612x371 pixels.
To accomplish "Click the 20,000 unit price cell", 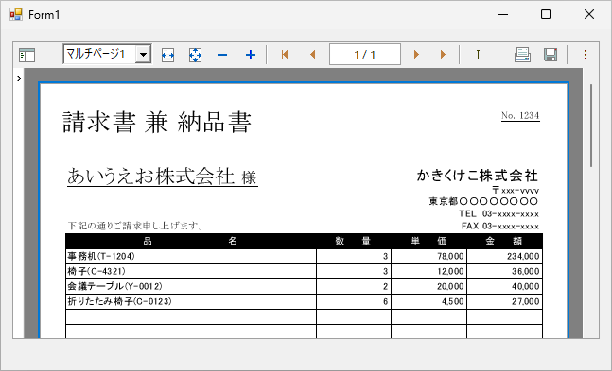I will pos(428,286).
